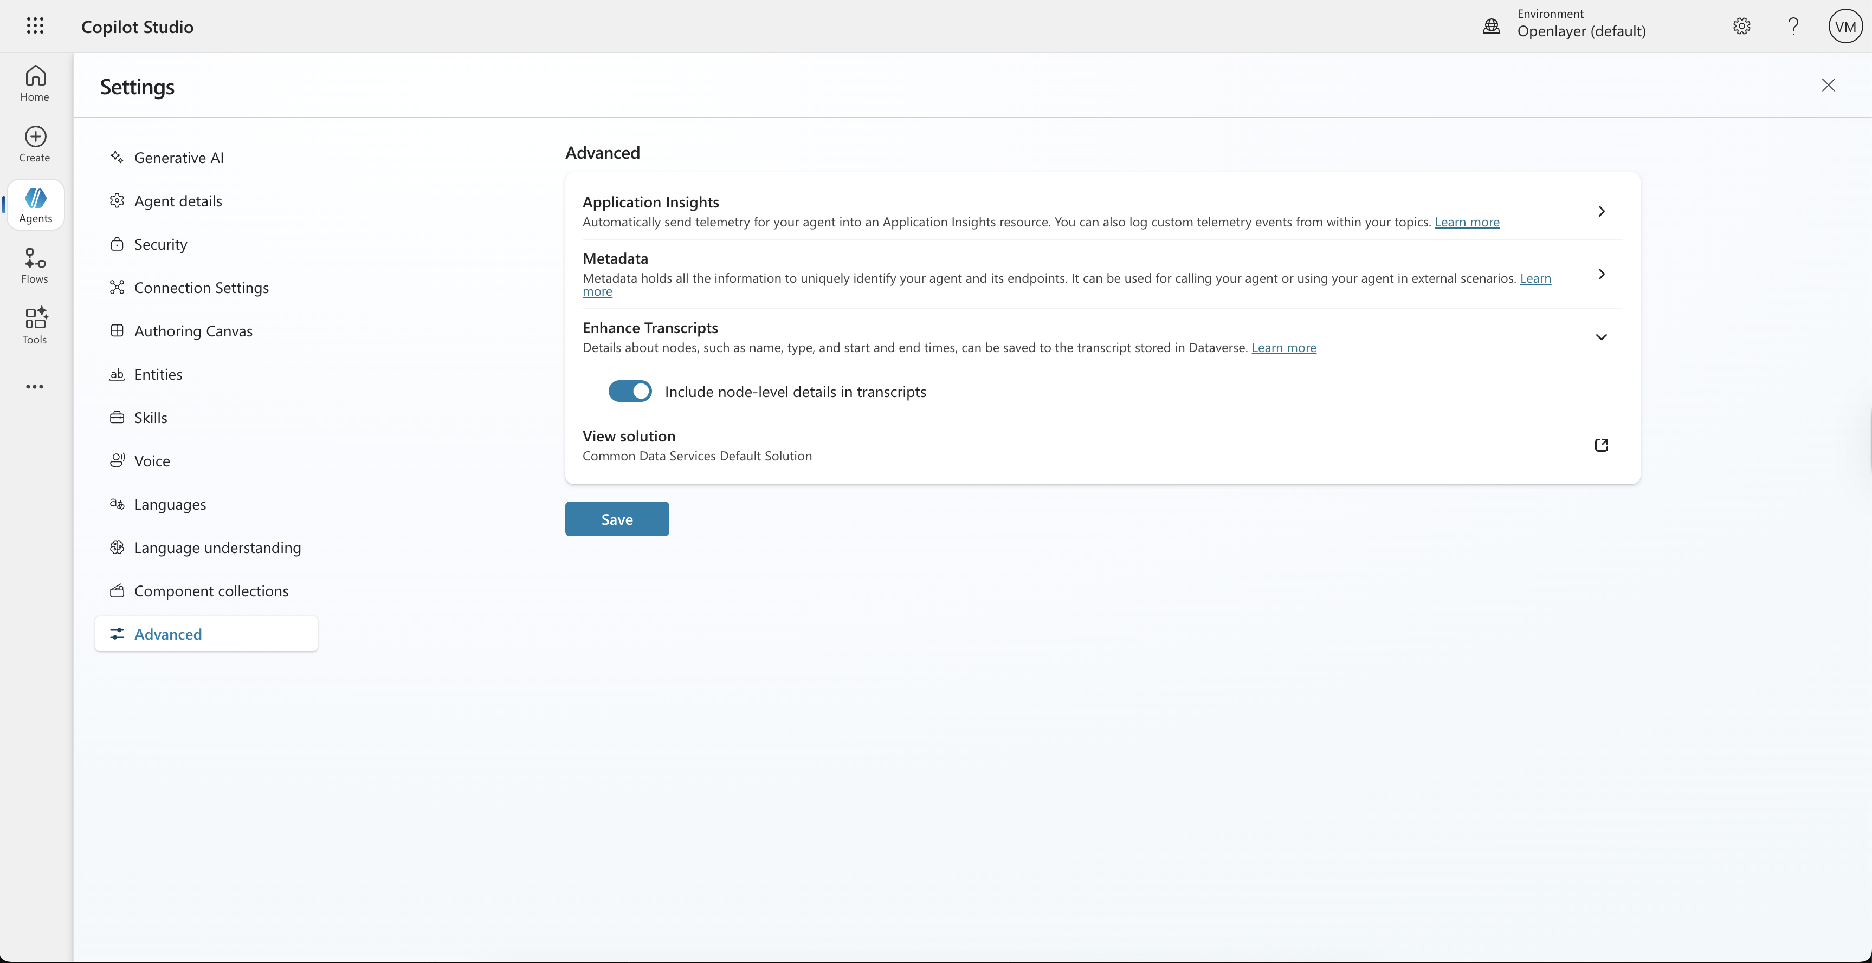Screen dimensions: 1872x963
Task: Open the Metadata settings chevron
Action: (1601, 275)
